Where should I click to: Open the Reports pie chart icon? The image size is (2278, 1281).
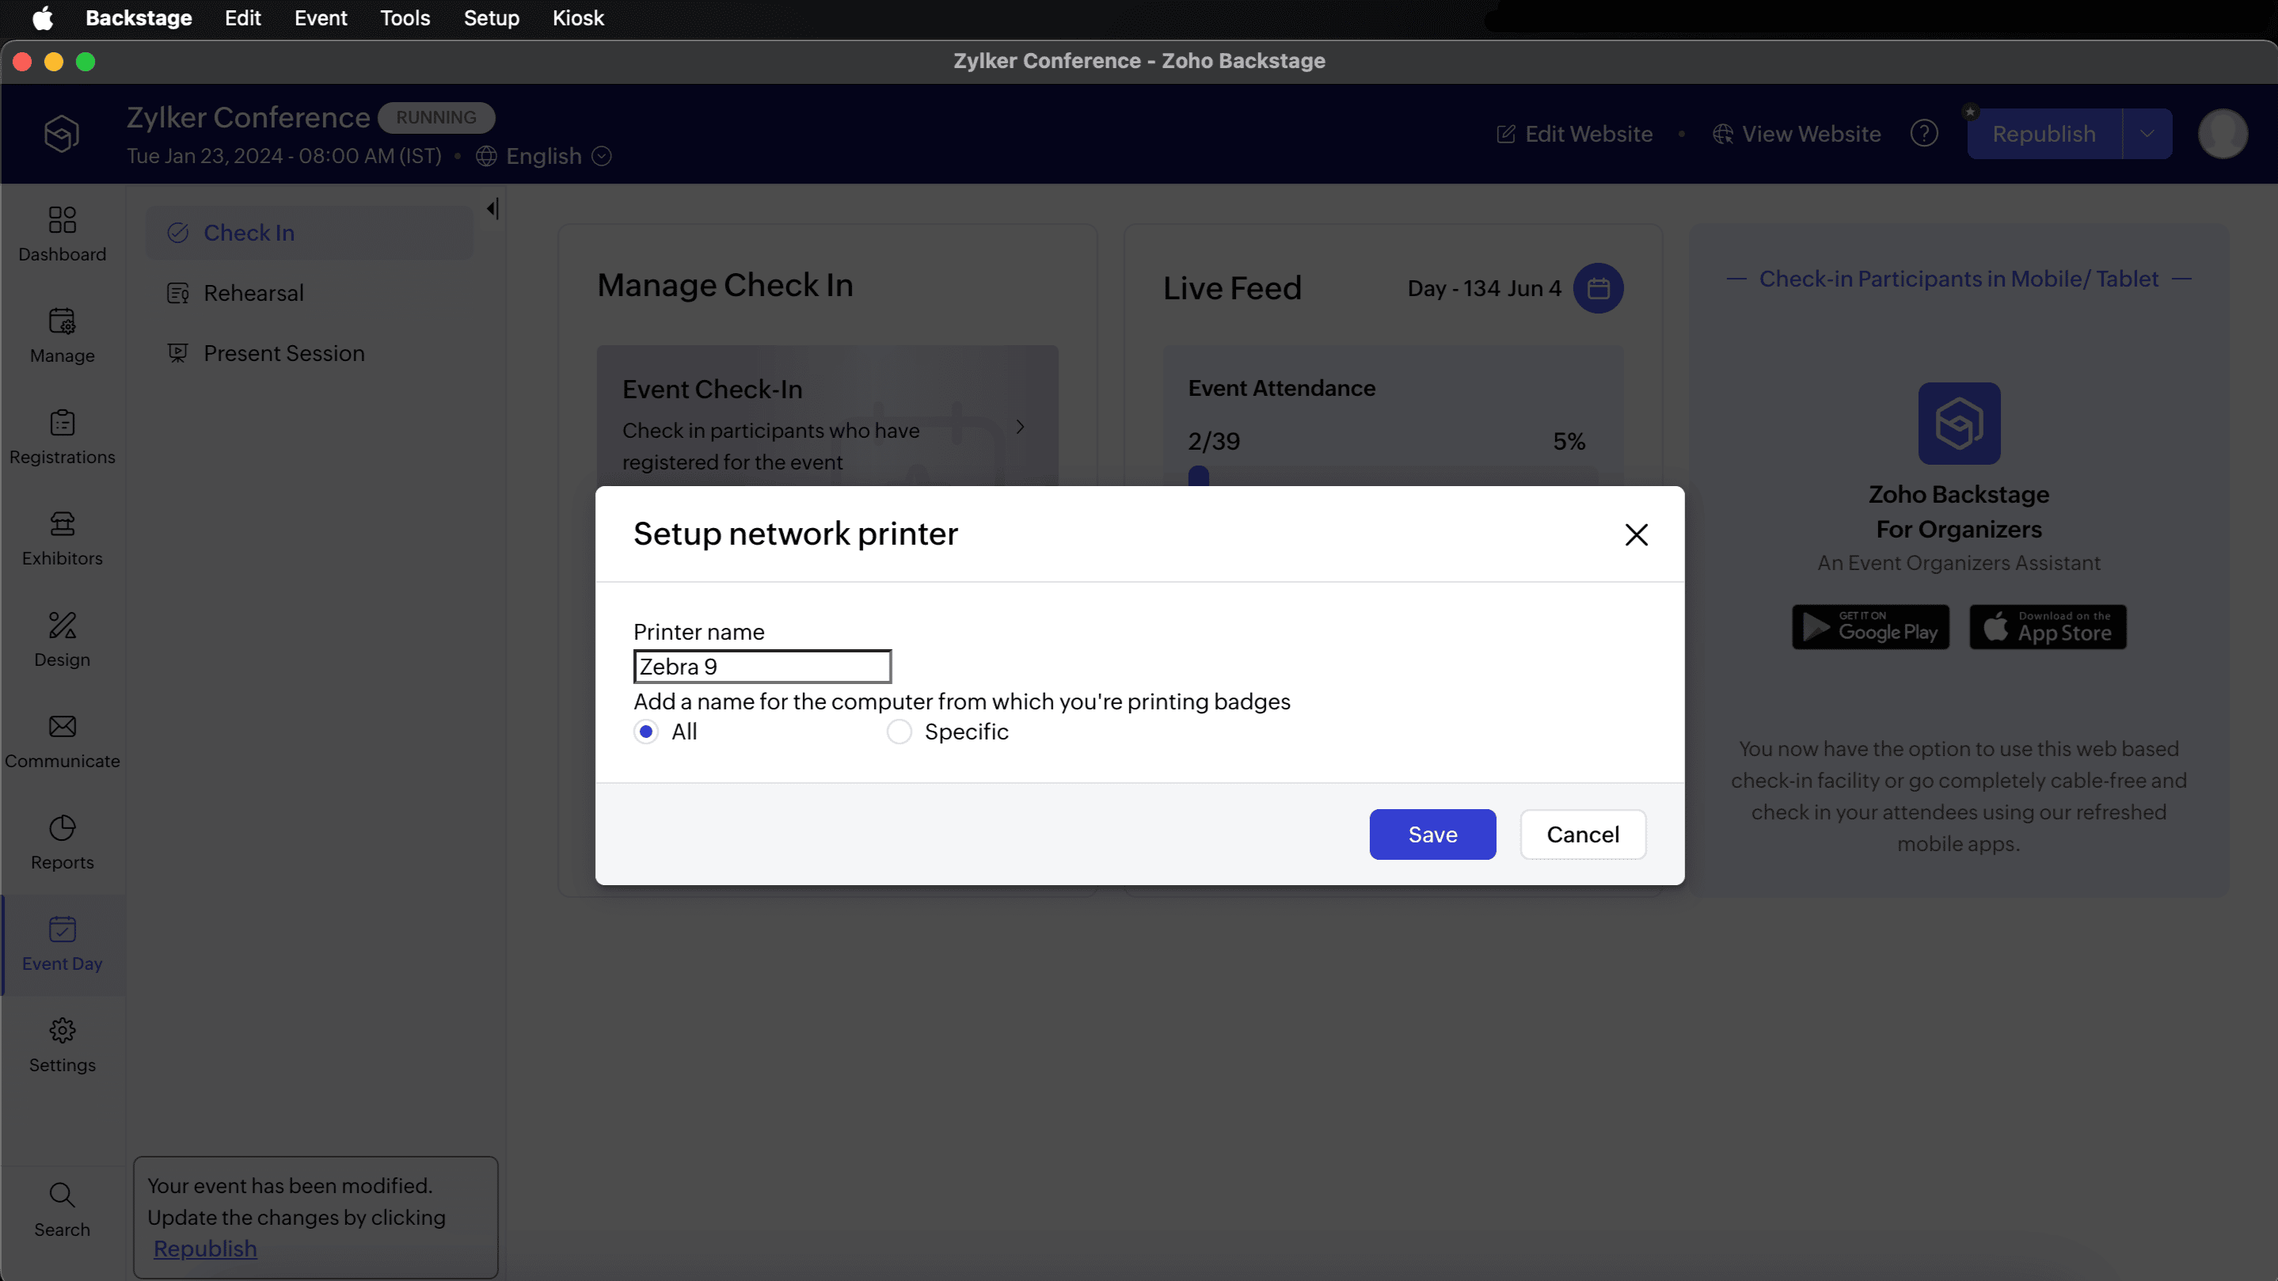62,827
